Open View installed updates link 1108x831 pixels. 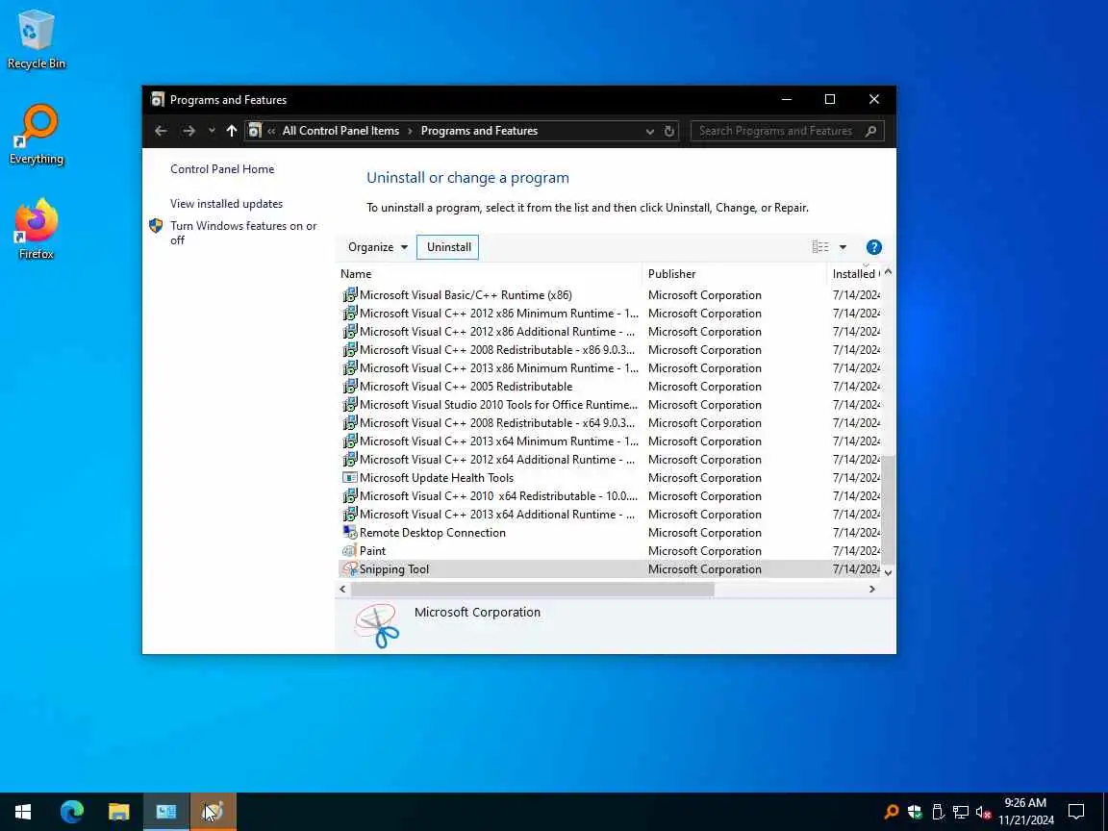pos(226,204)
